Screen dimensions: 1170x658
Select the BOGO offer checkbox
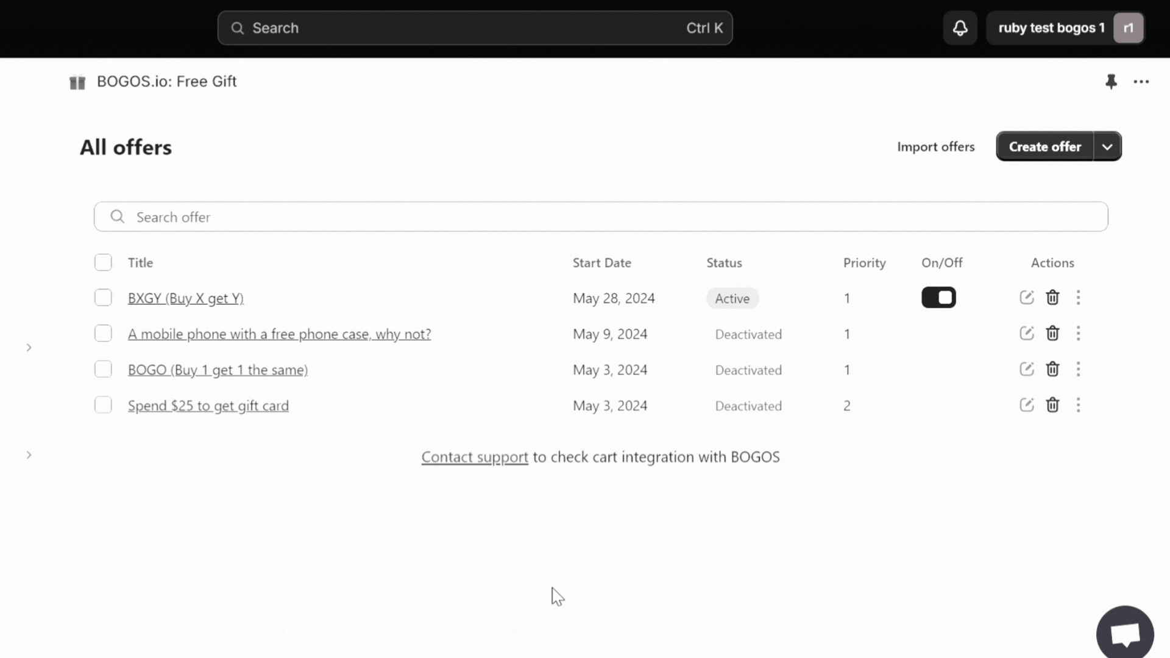pos(103,369)
